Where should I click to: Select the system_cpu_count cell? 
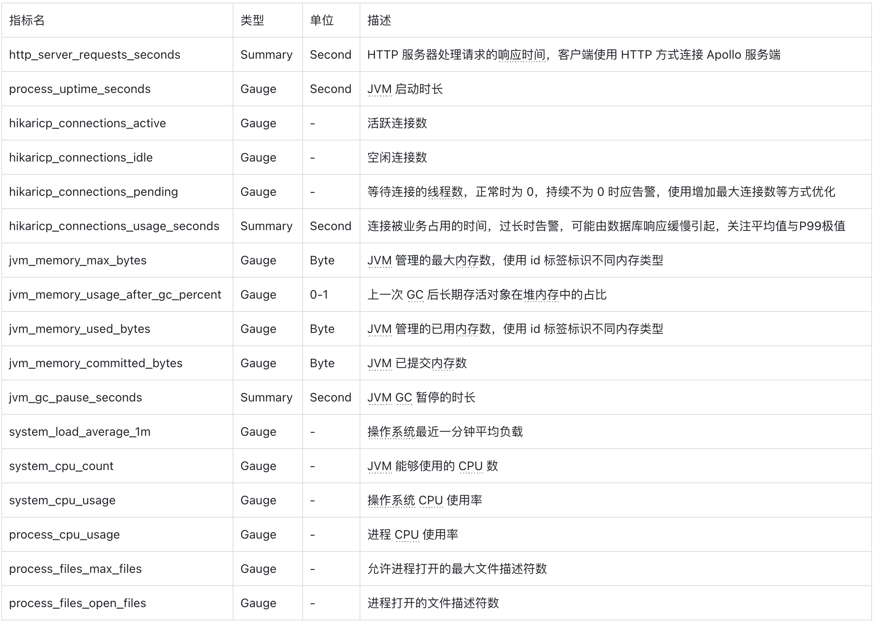click(x=61, y=466)
